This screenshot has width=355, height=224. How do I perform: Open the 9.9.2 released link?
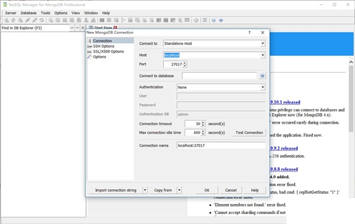[284, 148]
